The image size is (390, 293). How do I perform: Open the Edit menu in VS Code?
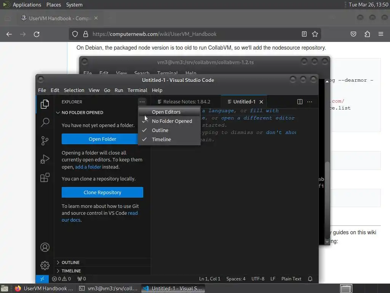pyautogui.click(x=55, y=90)
